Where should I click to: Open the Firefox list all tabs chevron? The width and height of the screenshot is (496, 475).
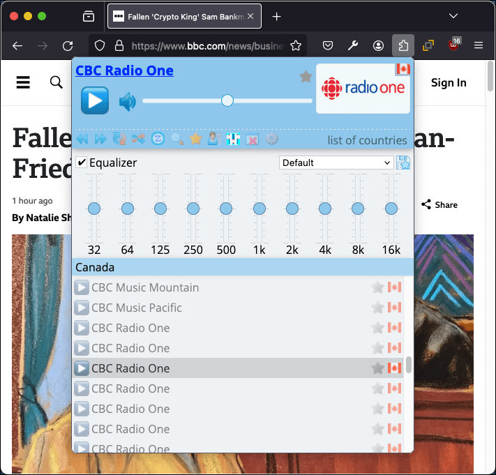[x=453, y=16]
